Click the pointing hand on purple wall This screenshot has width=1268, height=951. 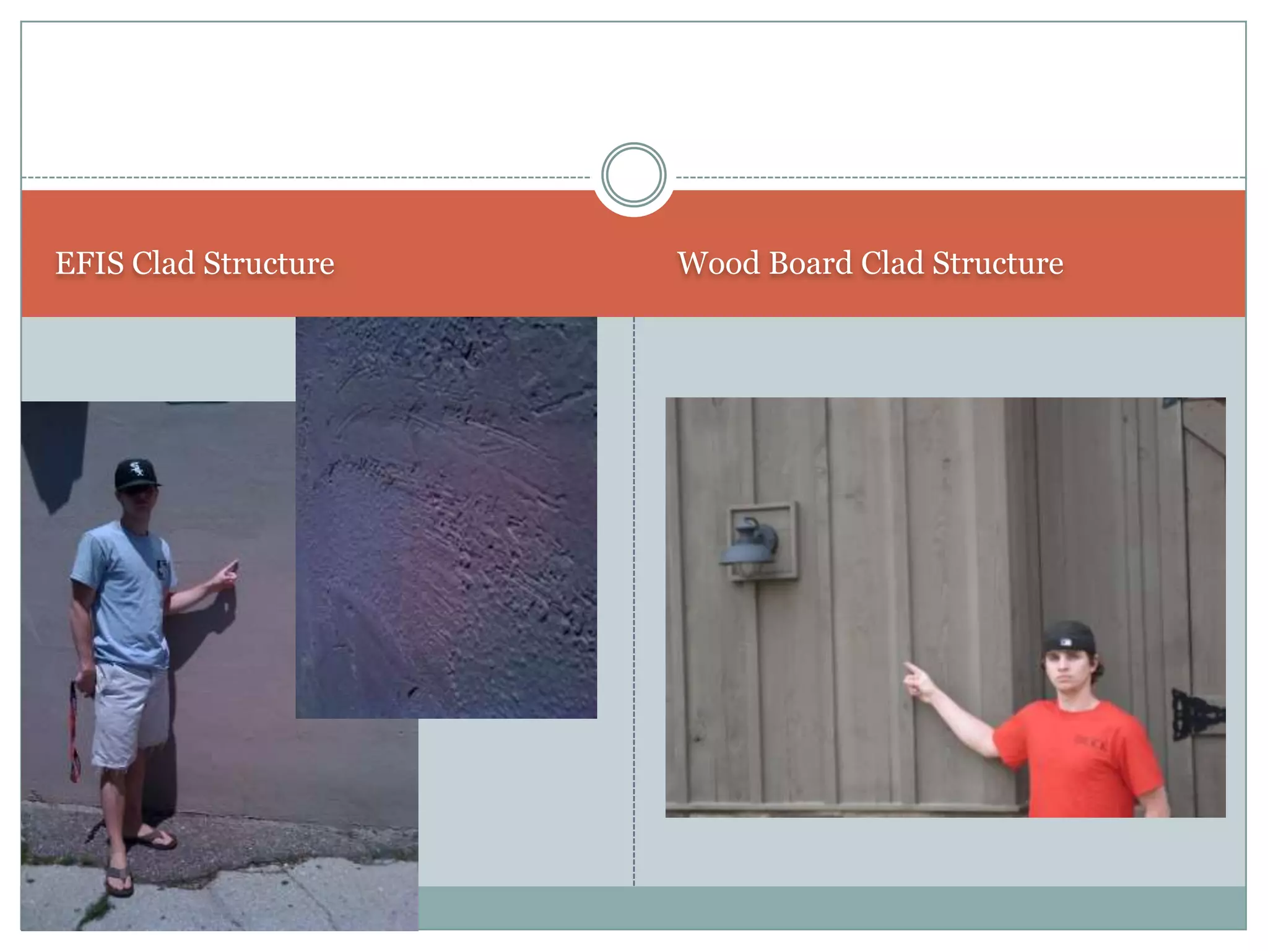click(225, 575)
